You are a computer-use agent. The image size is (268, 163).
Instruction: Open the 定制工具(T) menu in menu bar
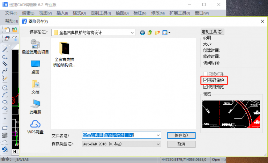click(x=100, y=13)
